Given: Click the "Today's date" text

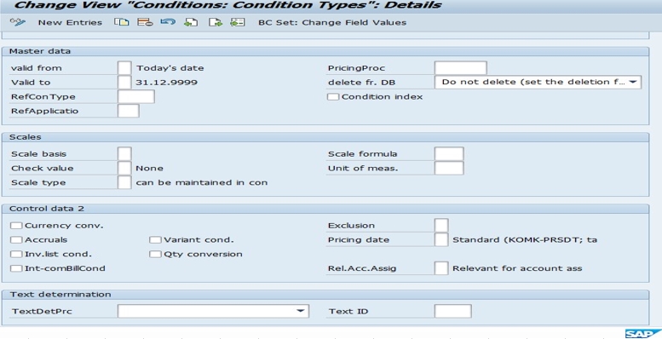Looking at the screenshot, I should pyautogui.click(x=170, y=68).
